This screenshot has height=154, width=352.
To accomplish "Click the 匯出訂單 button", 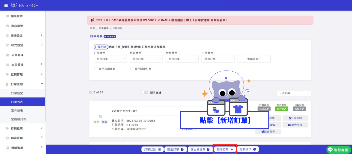I will [175, 149].
